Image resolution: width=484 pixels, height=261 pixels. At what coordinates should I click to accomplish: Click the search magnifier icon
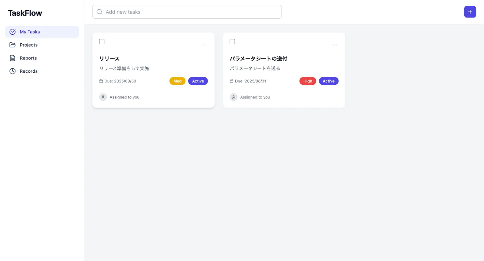(99, 12)
